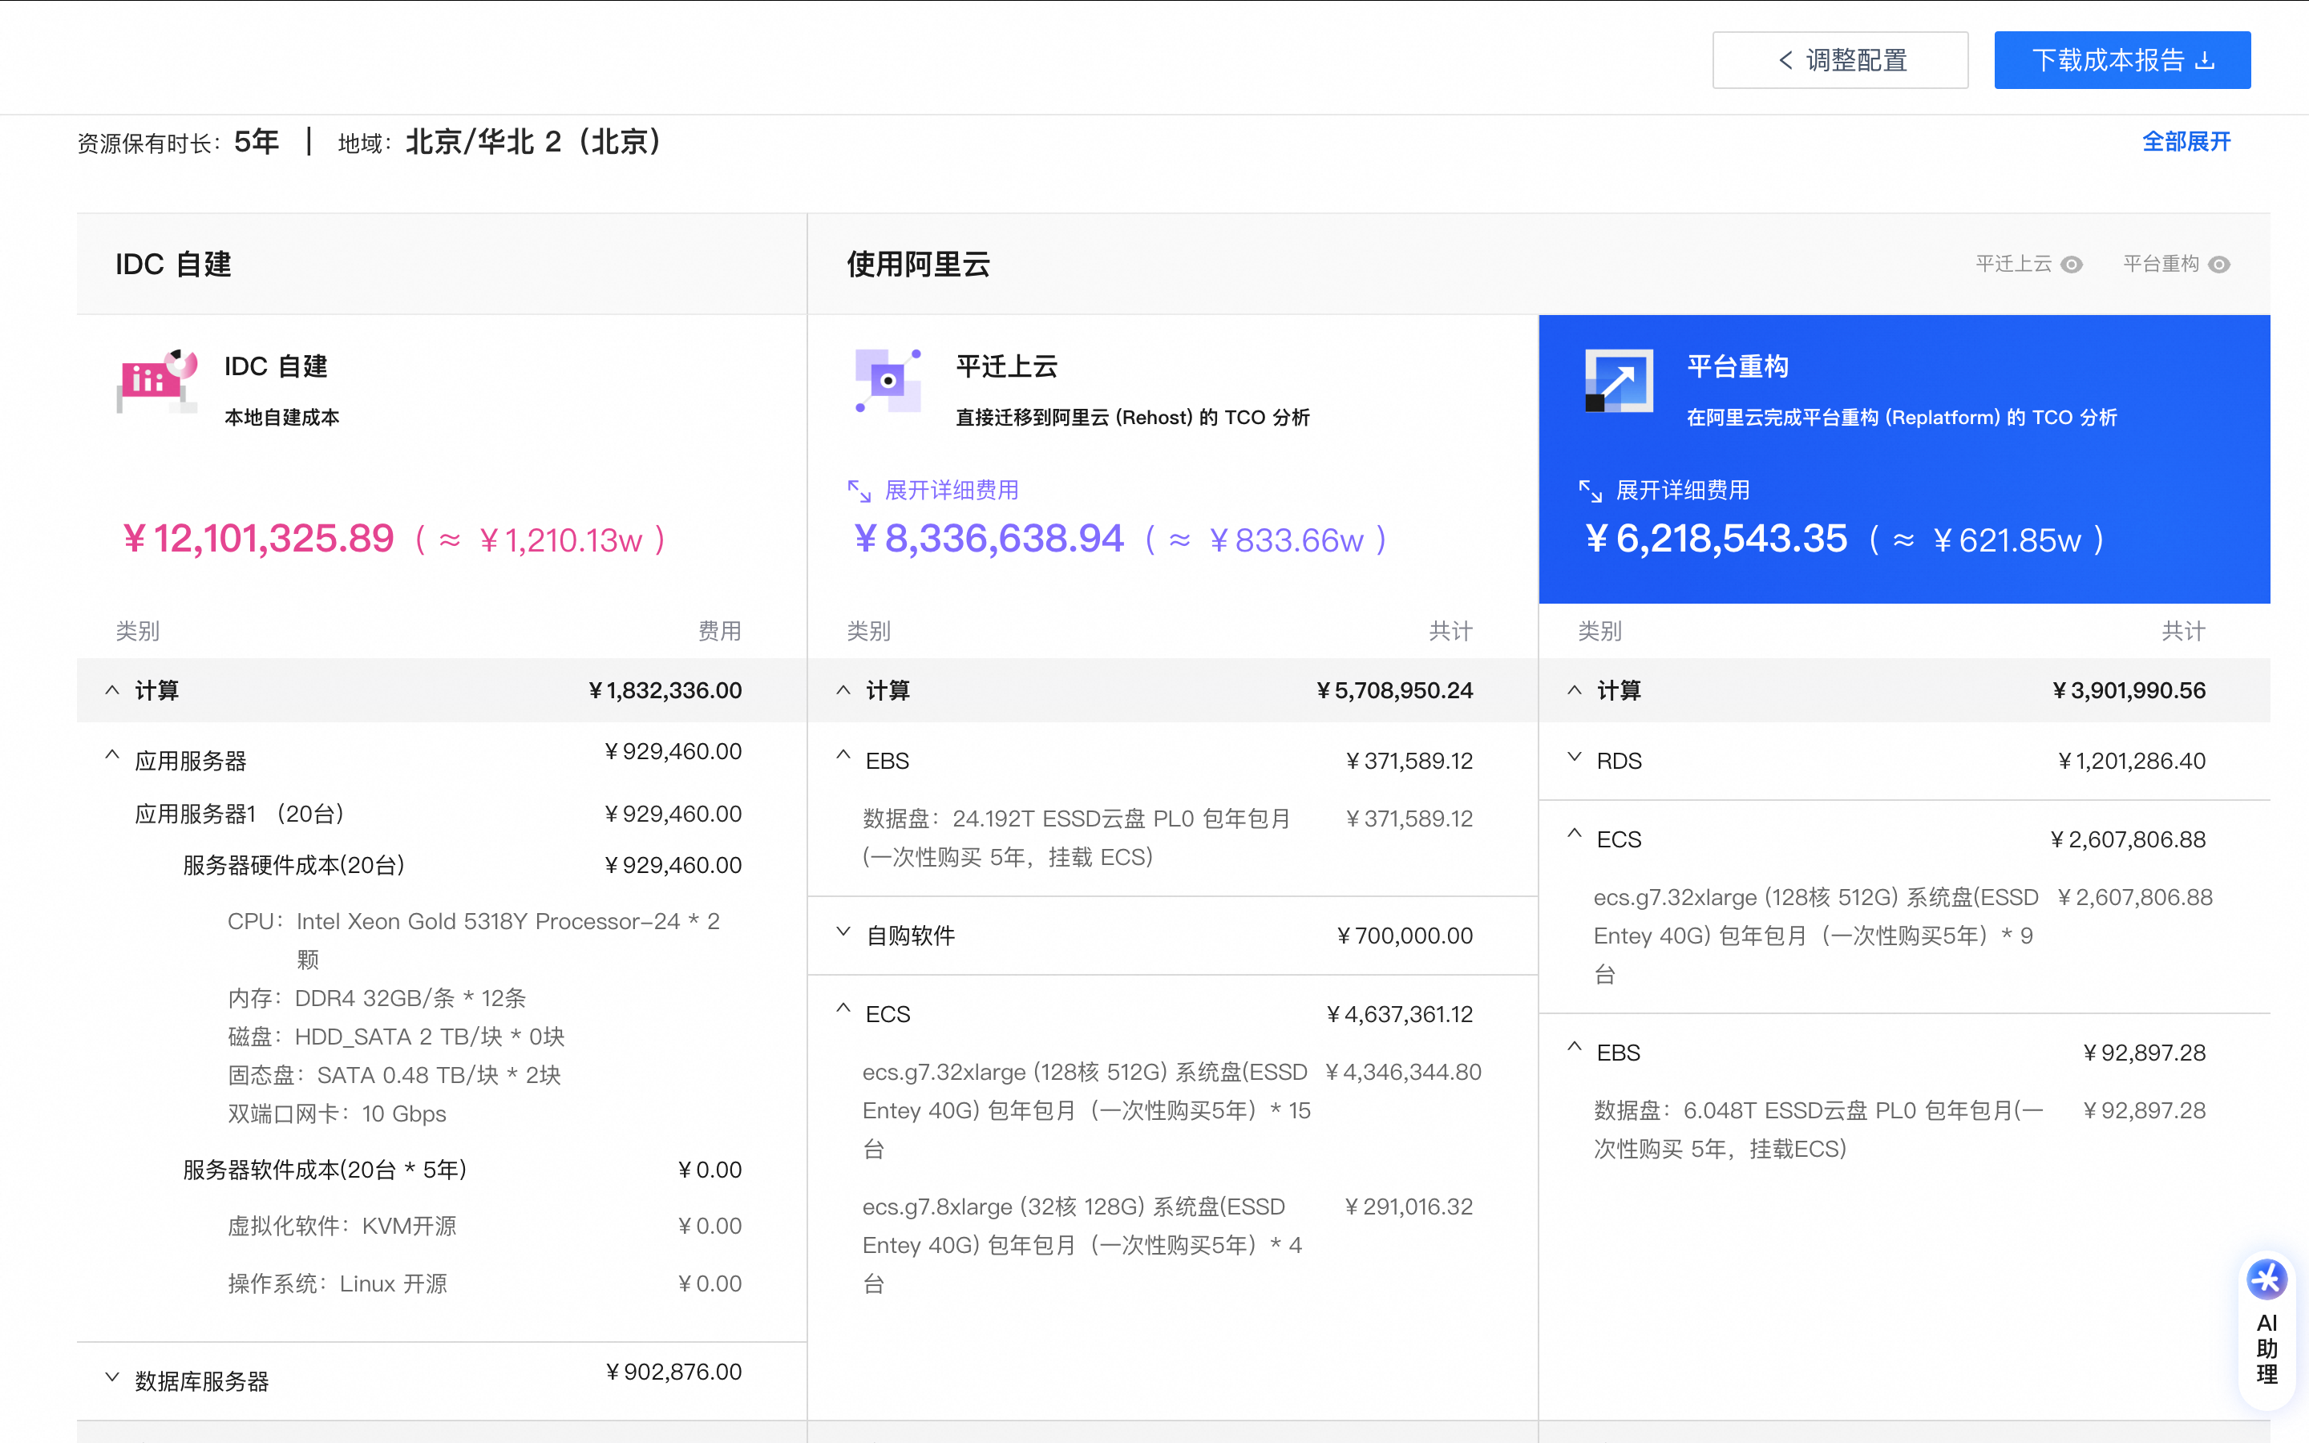Click expand arrows icon under 平迁上云

(859, 491)
